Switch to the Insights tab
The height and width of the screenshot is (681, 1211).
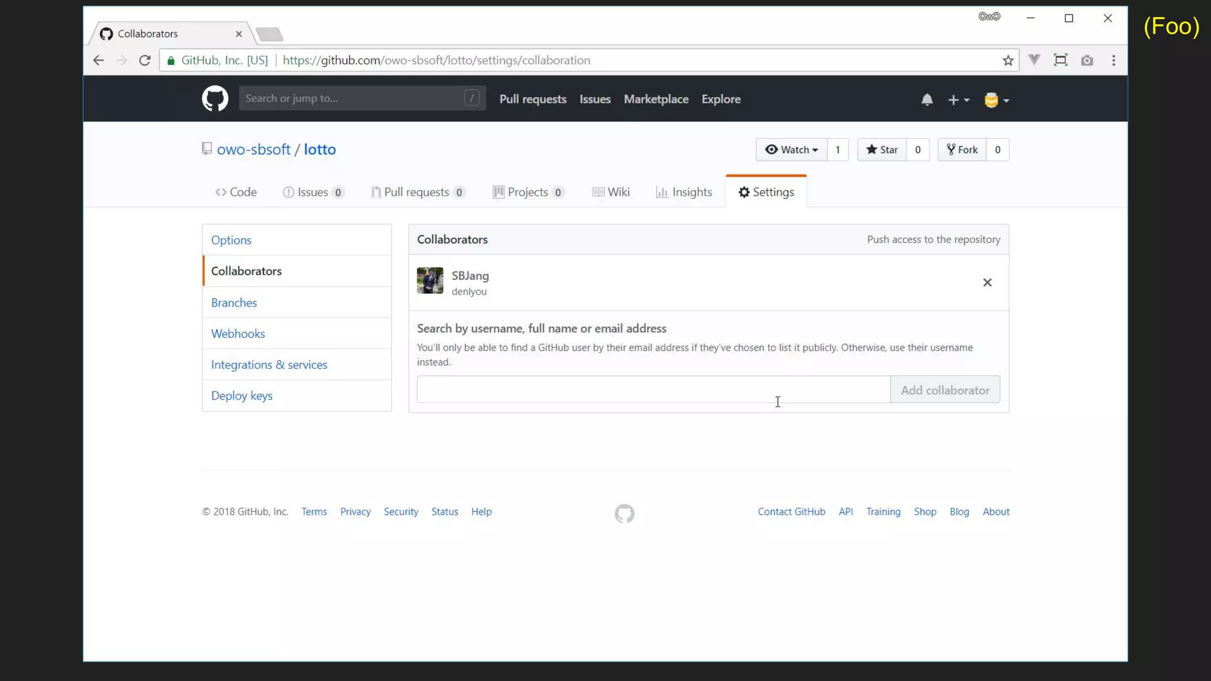(684, 192)
